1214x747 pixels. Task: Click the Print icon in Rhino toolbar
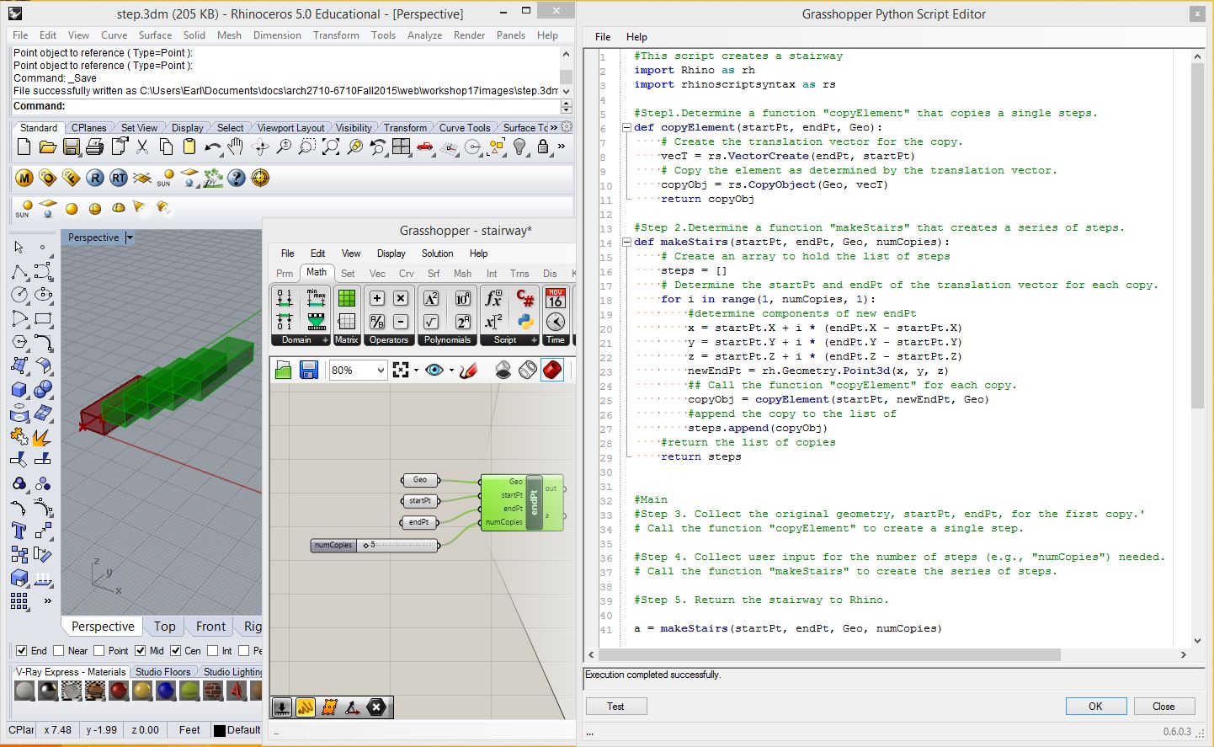95,147
